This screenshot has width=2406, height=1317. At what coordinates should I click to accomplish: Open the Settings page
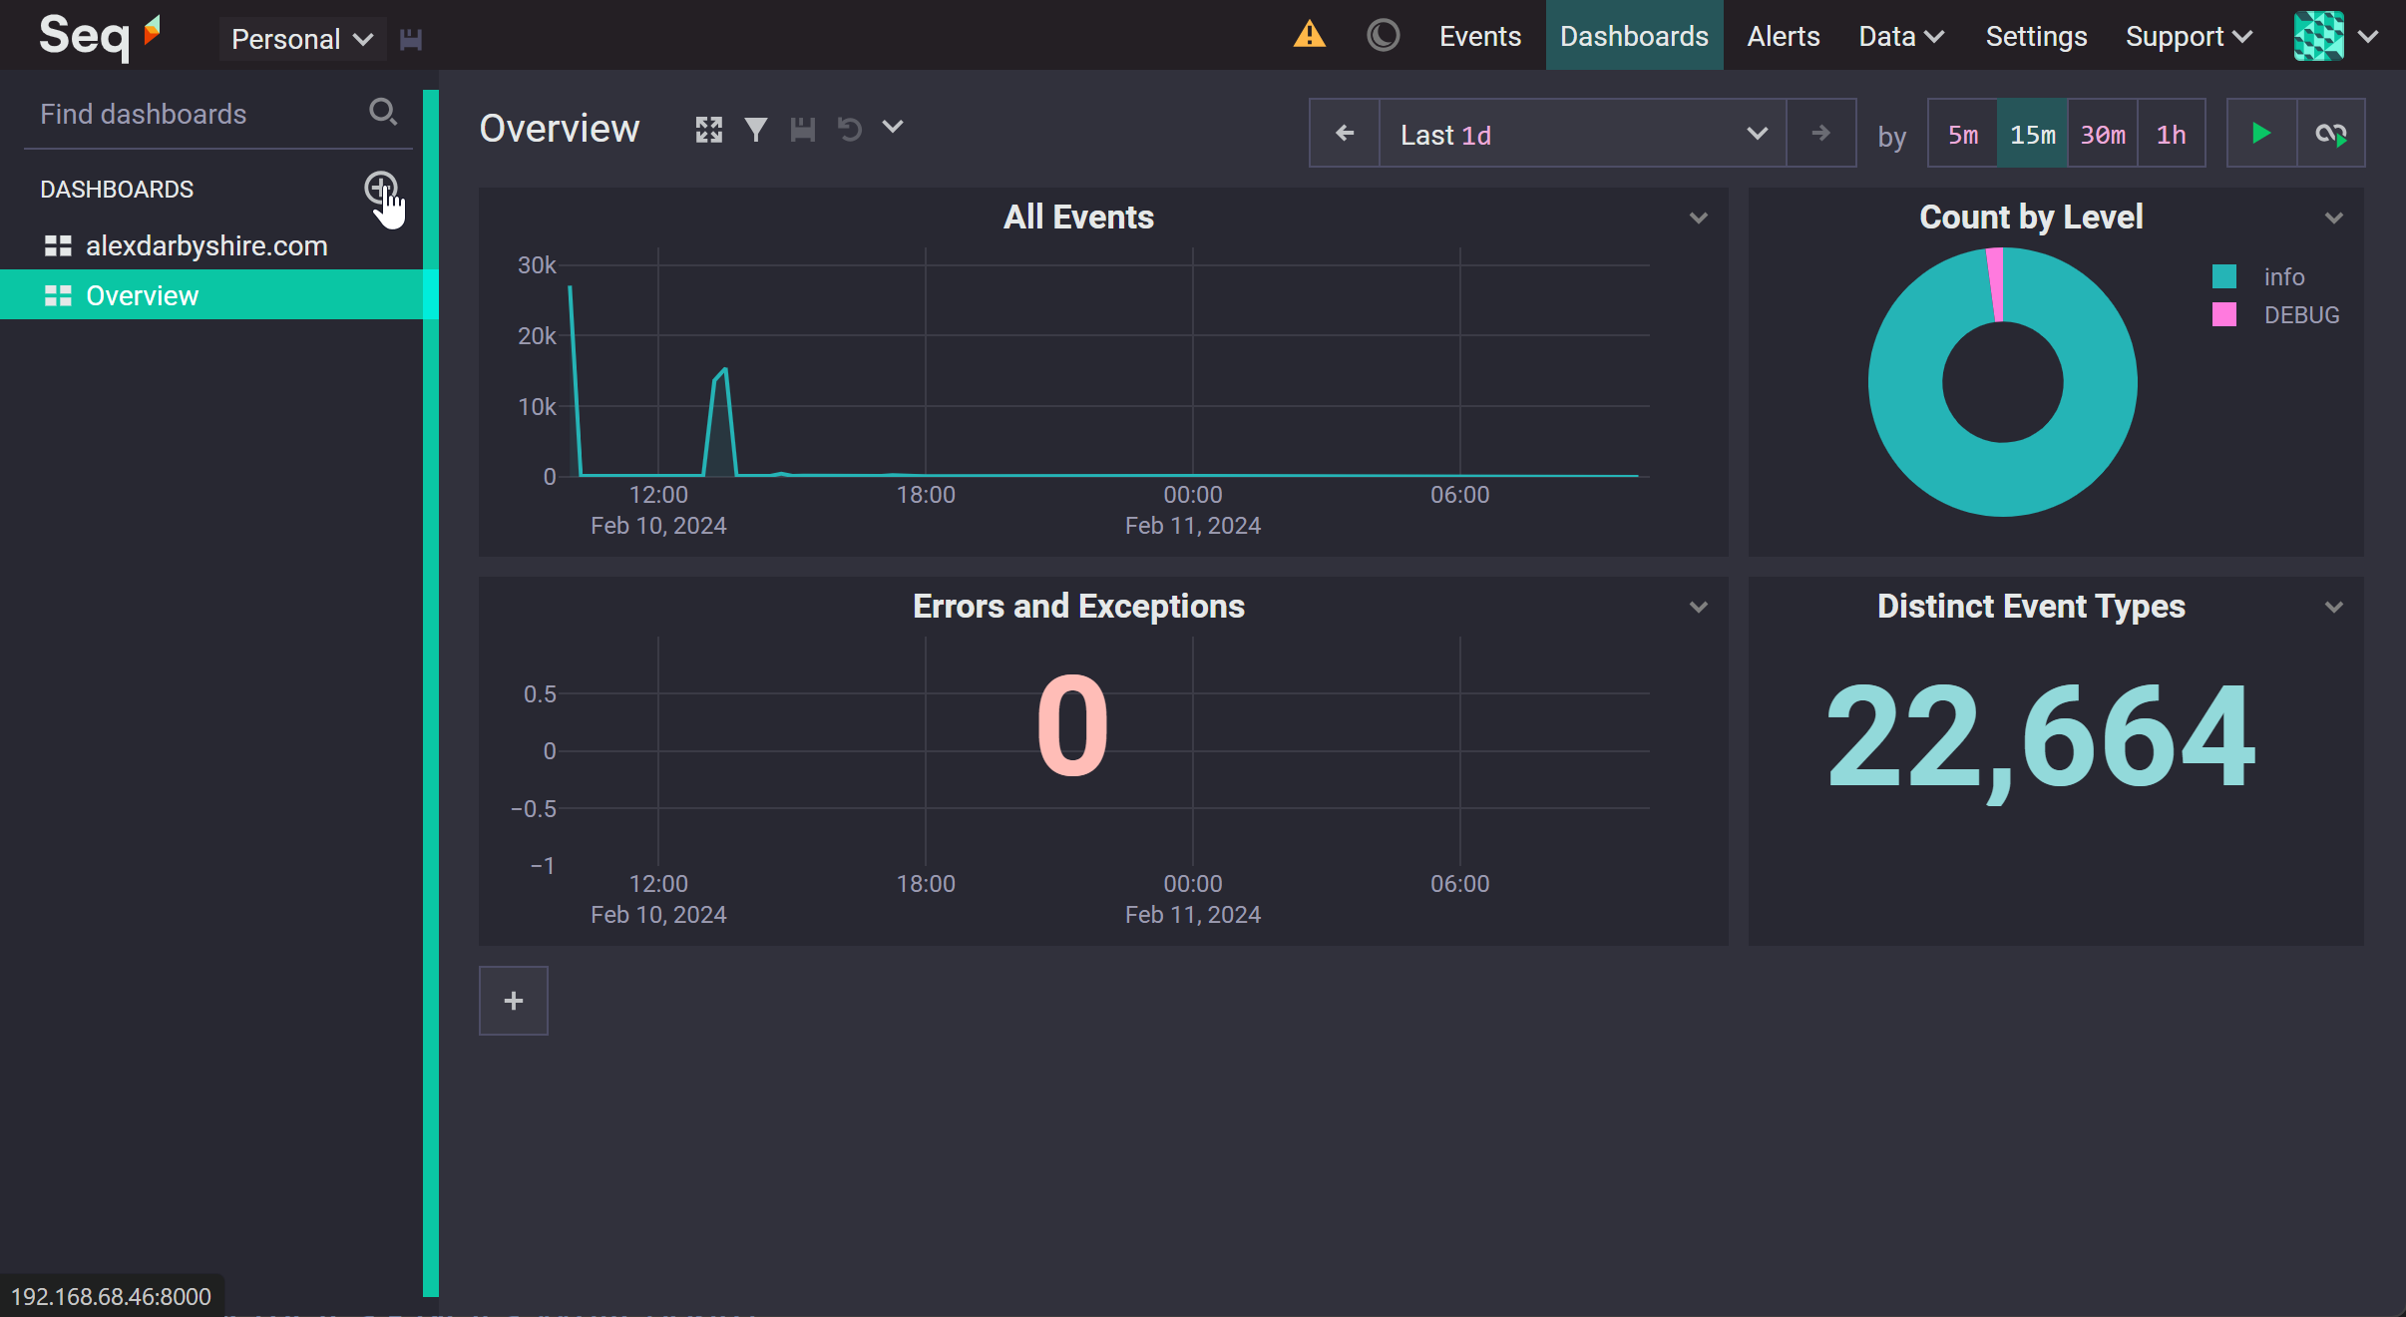2036,36
